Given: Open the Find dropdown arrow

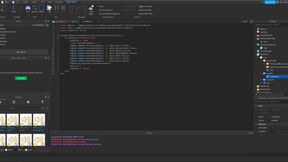Looking at the screenshot, I should pos(28,14).
